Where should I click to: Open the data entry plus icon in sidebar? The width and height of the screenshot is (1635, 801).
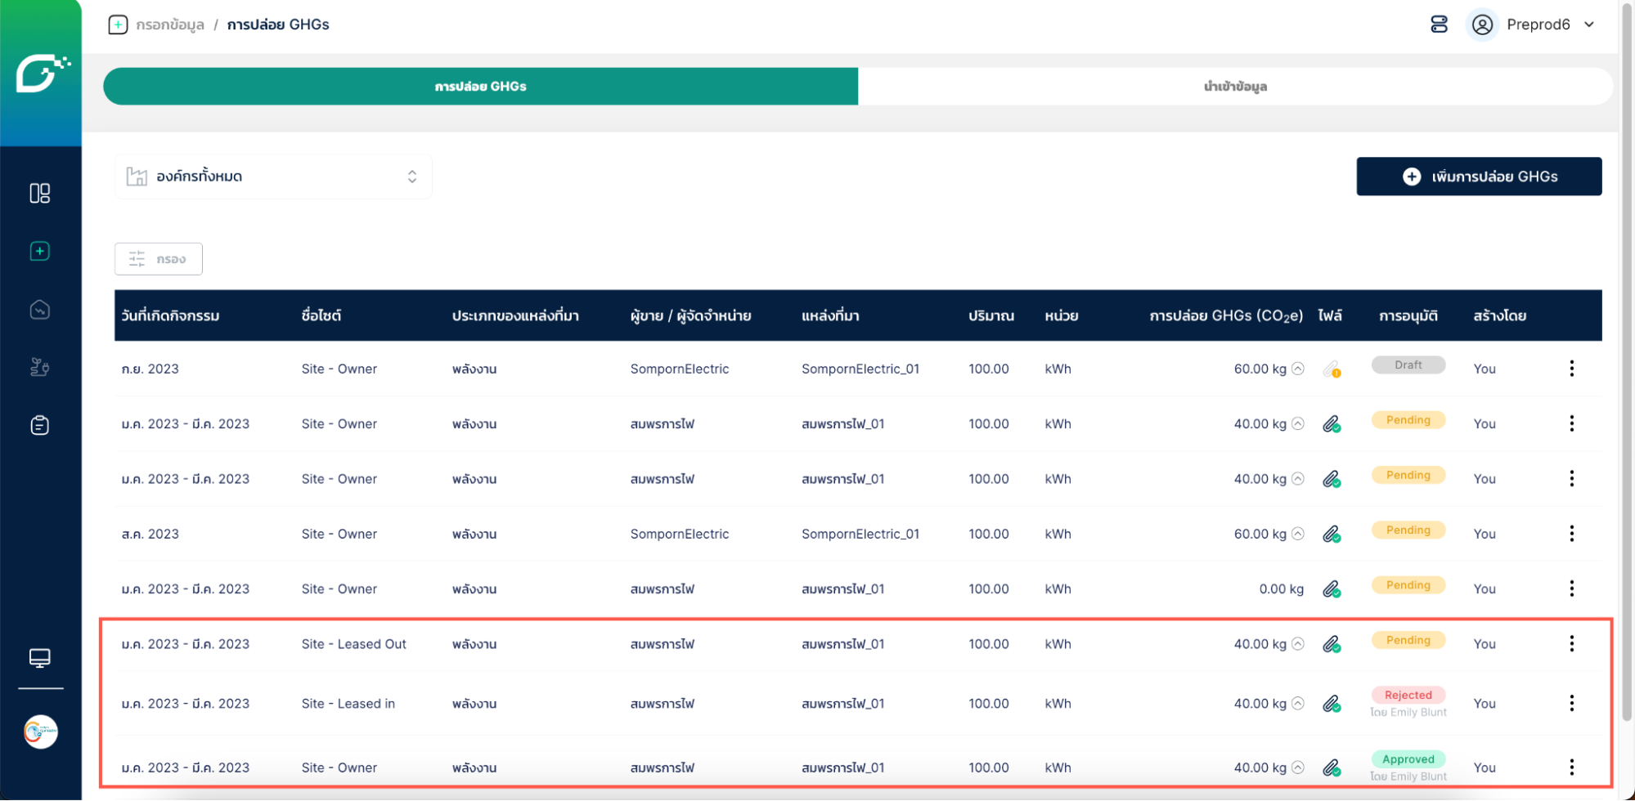[x=39, y=251]
